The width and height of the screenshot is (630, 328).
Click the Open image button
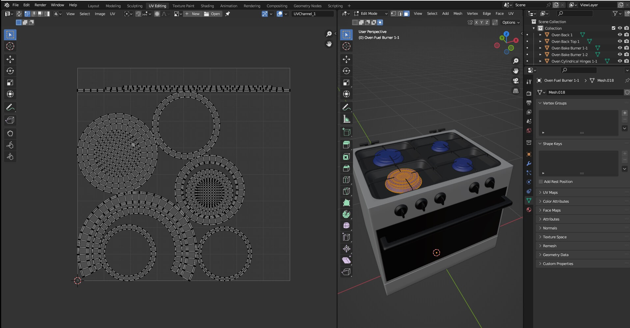pos(212,14)
